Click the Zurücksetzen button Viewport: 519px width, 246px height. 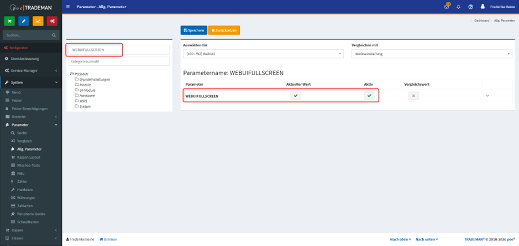pos(224,30)
